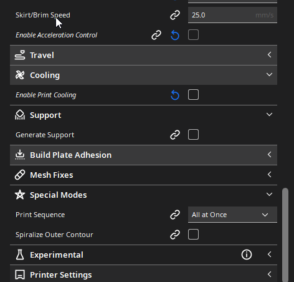Click the link icon beside Spiralize Outer Contour
This screenshot has height=282, width=294.
[175, 235]
